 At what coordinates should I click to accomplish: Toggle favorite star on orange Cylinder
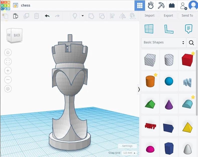point(156,75)
